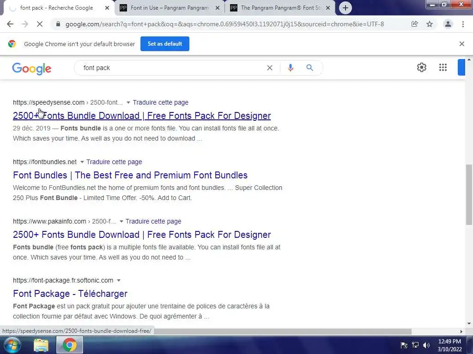Click the scroll-down arrow of the vertical scrollbar
The height and width of the screenshot is (354, 473).
tap(469, 324)
